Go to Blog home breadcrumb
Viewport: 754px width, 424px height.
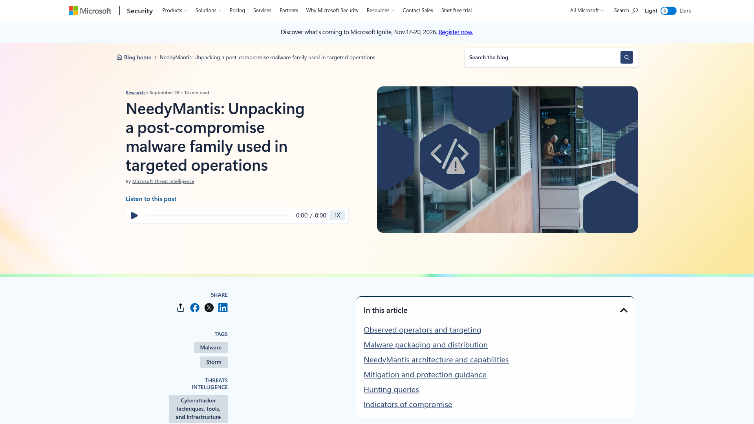137,57
